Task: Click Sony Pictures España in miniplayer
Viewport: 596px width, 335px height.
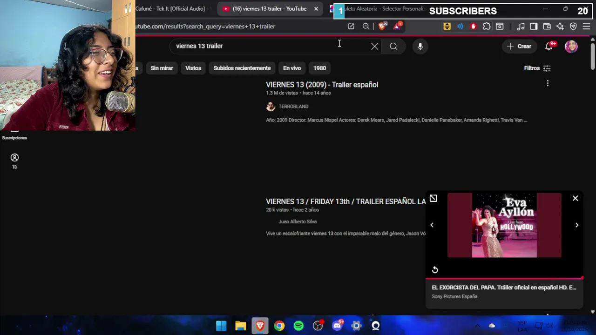Action: click(454, 296)
